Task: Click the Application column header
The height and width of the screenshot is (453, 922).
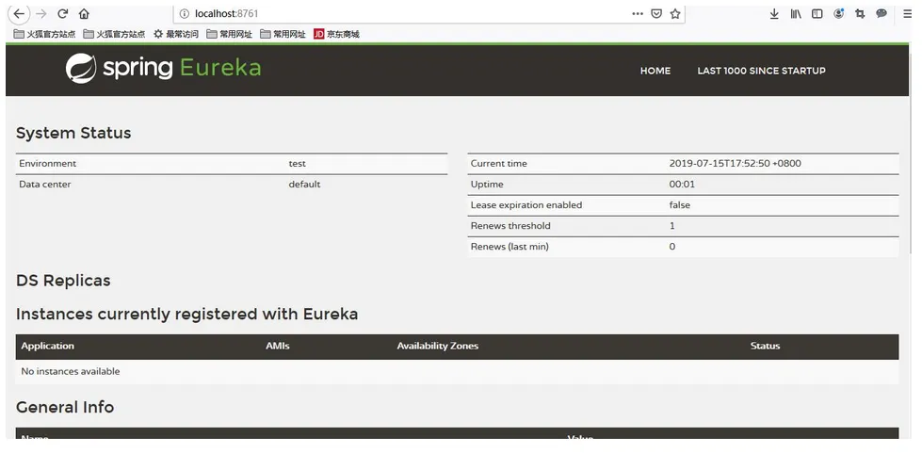Action: pos(48,346)
